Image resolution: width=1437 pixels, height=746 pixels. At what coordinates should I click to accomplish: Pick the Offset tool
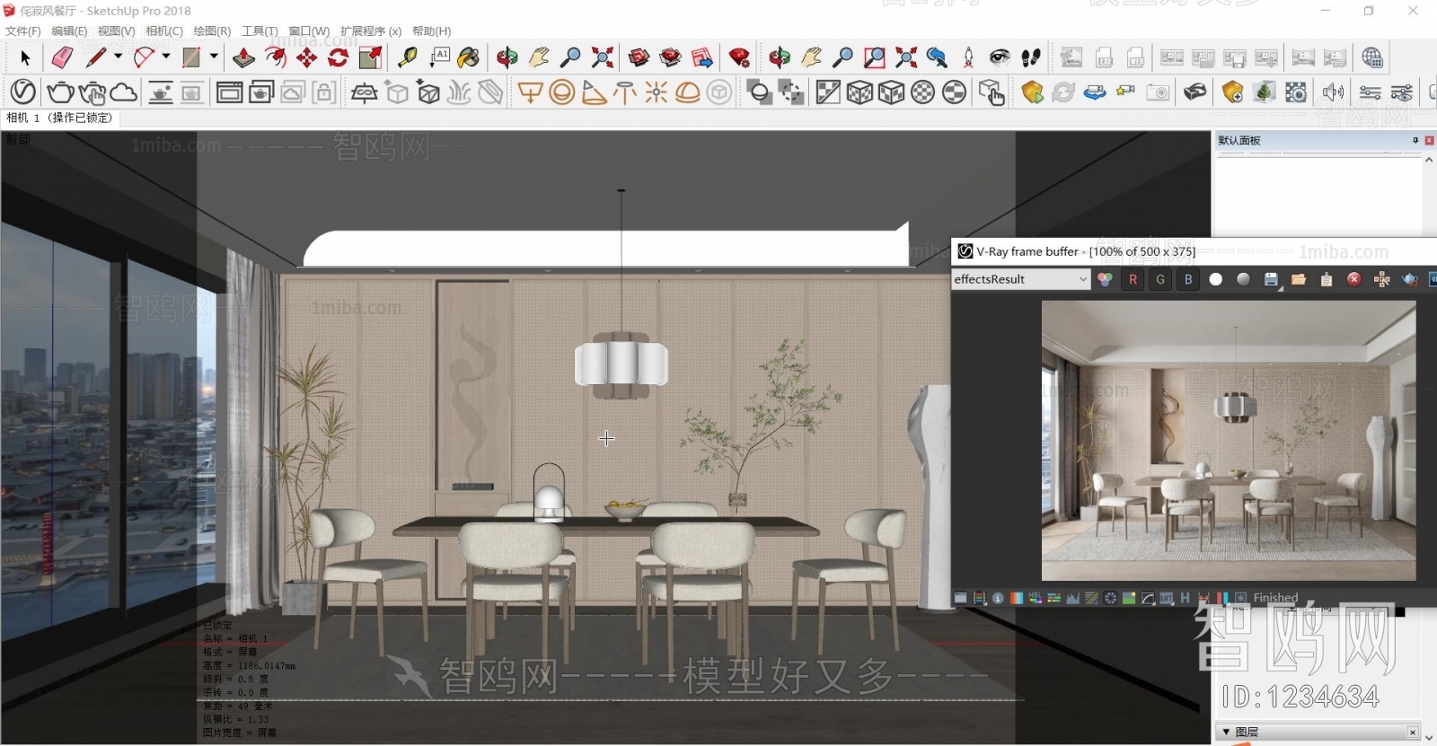point(276,58)
